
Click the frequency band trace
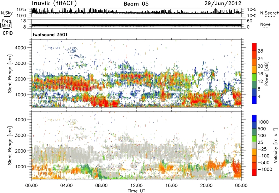[136, 25]
